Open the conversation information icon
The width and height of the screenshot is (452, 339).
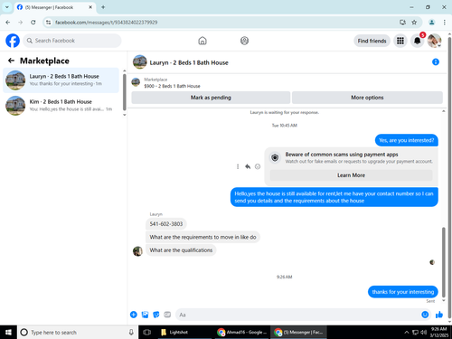[x=436, y=62]
